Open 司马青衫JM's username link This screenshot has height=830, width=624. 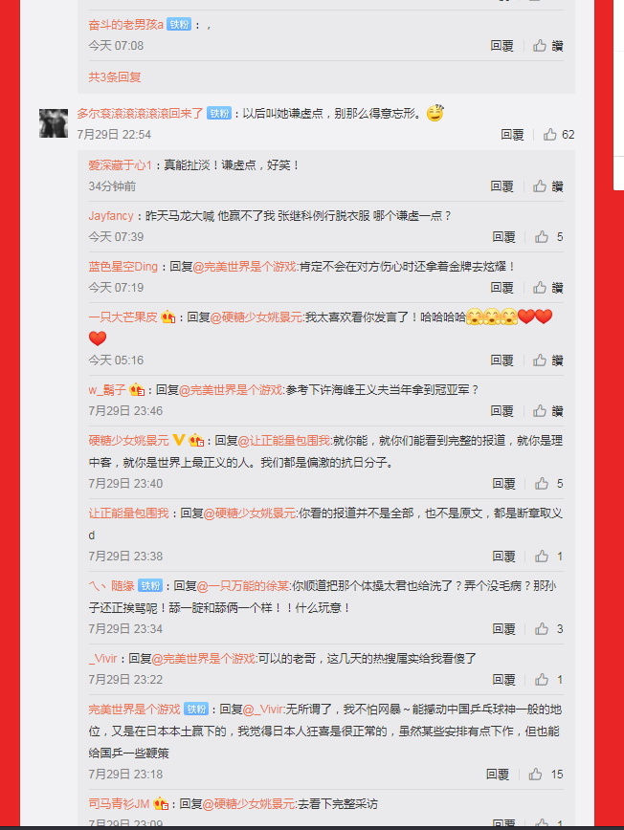click(x=119, y=803)
